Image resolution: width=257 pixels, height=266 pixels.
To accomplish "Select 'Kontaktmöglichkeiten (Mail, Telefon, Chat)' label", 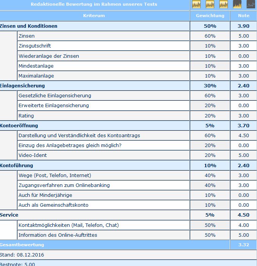I will tap(69, 225).
